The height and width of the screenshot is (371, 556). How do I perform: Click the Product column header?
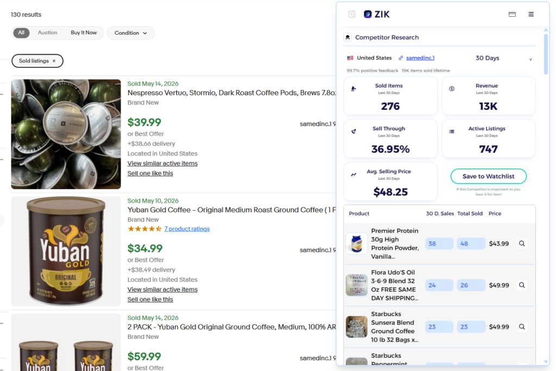click(359, 213)
